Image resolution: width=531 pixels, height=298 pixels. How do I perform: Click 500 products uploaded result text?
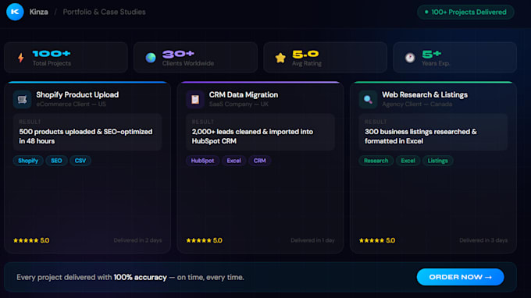[x=86, y=137]
